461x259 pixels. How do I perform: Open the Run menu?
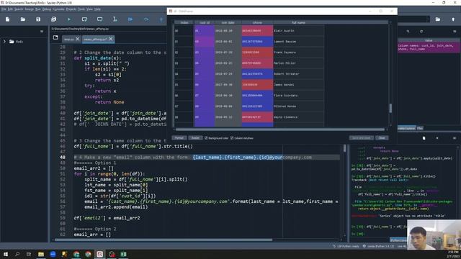[38, 9]
